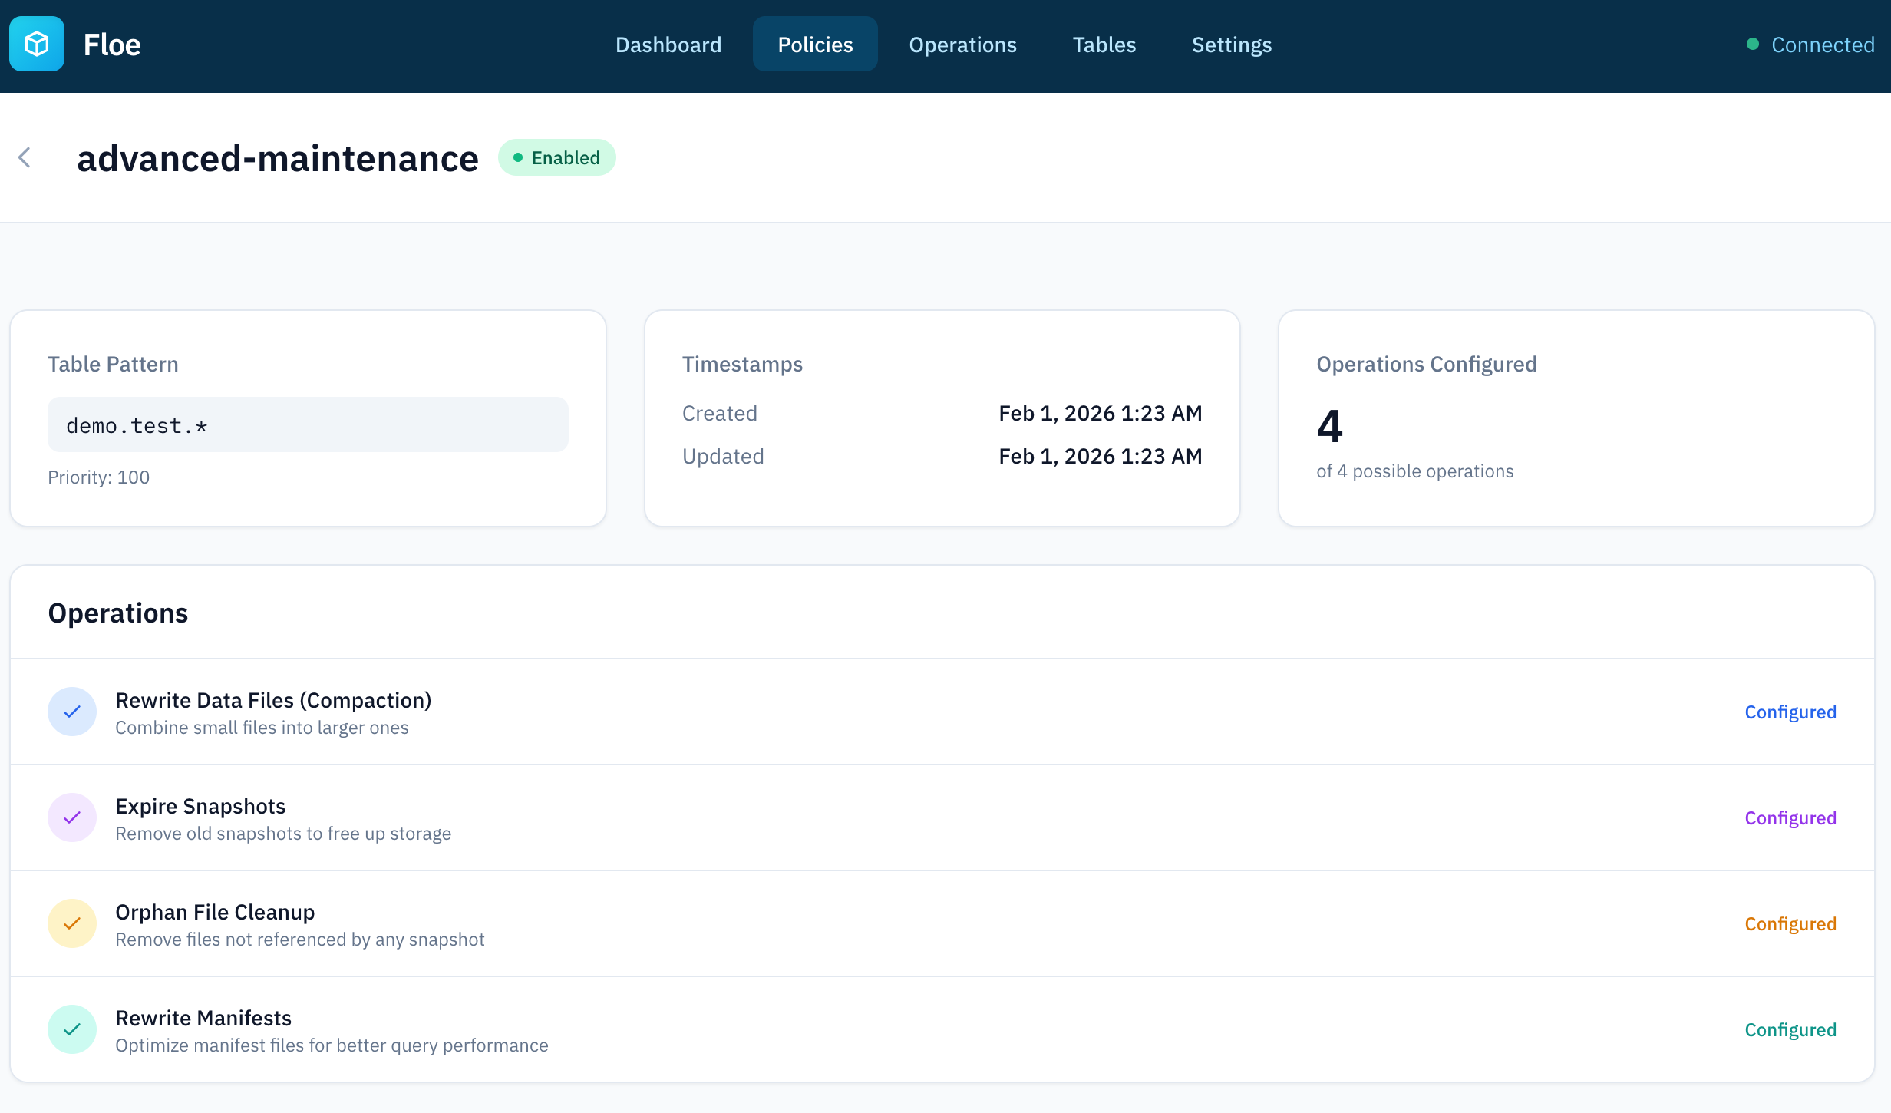Image resolution: width=1891 pixels, height=1113 pixels.
Task: Click Configured link for Rewrite Manifests
Action: tap(1790, 1030)
